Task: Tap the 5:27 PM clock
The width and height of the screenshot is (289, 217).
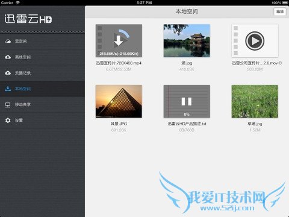Action: pos(144,3)
